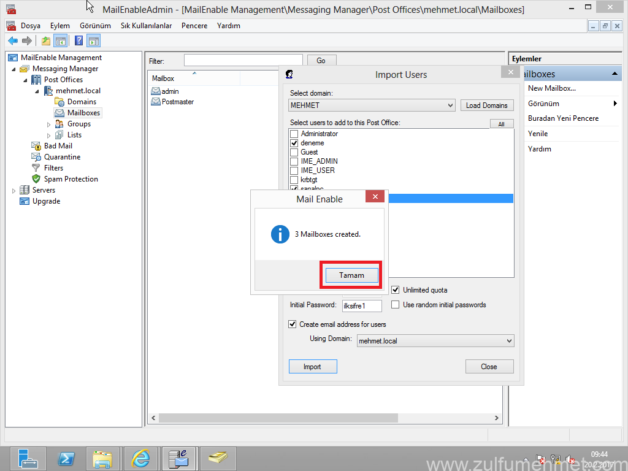Open the Using Domain mehmet.local dropdown
This screenshot has height=471, width=628.
coord(435,341)
